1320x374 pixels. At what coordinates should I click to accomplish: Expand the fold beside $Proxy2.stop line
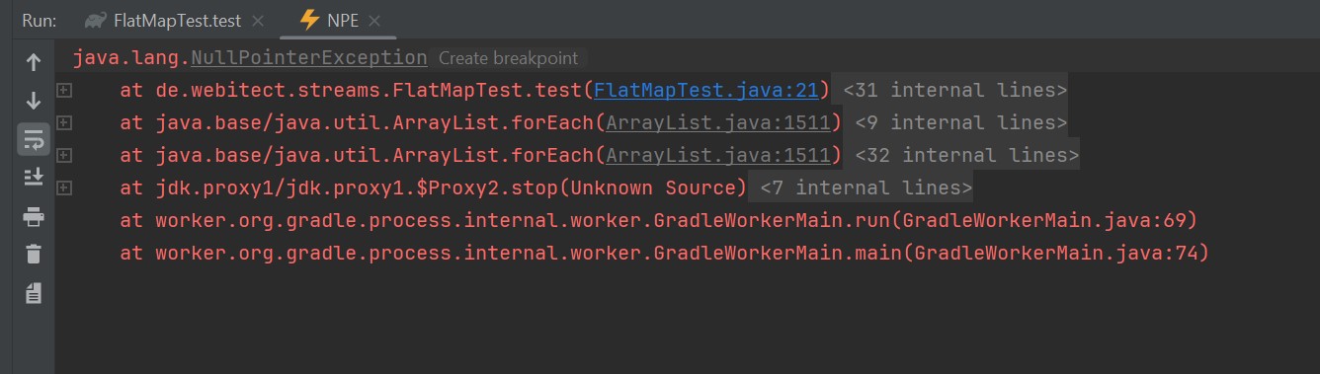64,187
